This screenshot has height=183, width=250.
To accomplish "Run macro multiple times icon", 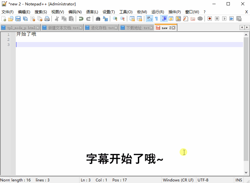I will pyautogui.click(x=231, y=19).
